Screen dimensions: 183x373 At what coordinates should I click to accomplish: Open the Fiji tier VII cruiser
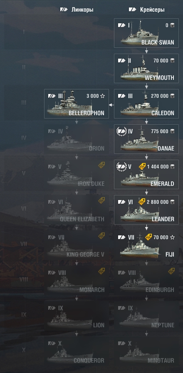[146, 245]
